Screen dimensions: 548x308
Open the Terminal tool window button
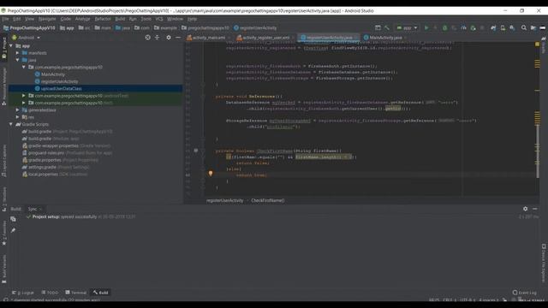pos(76,293)
